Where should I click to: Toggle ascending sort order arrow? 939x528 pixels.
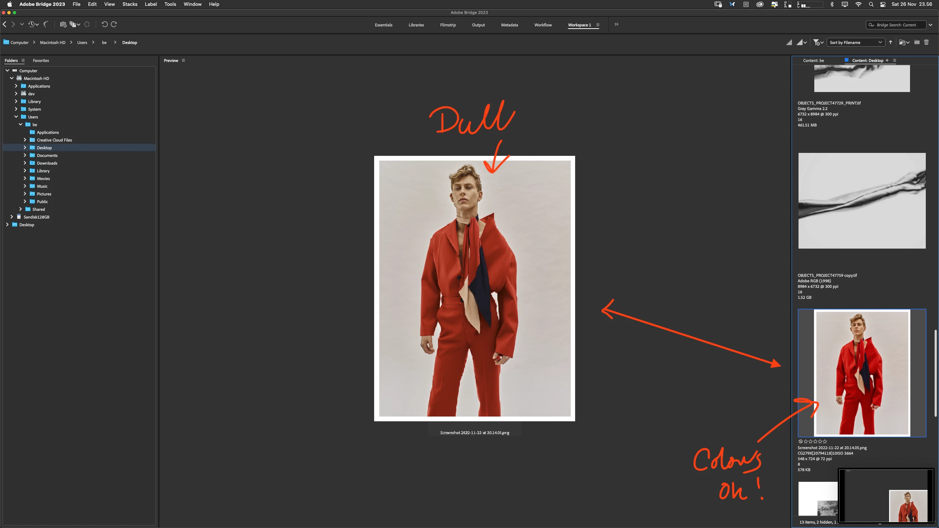pos(891,42)
